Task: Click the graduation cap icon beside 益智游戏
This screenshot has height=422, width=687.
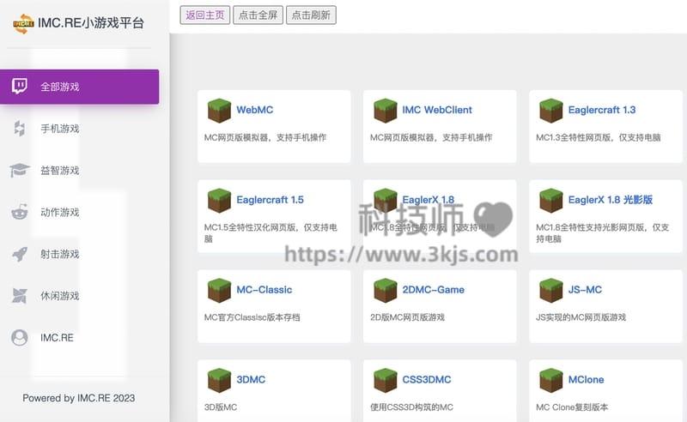Action: 19,170
